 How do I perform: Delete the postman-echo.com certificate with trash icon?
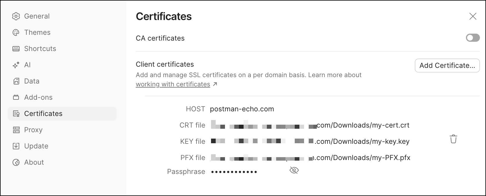(x=453, y=139)
